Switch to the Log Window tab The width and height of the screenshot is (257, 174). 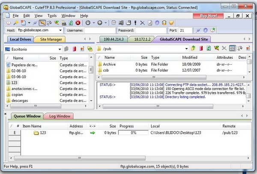[60, 116]
